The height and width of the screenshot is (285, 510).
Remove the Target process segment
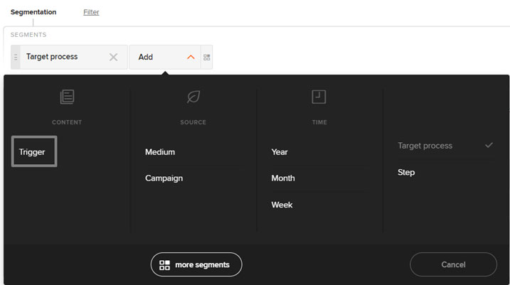(113, 57)
